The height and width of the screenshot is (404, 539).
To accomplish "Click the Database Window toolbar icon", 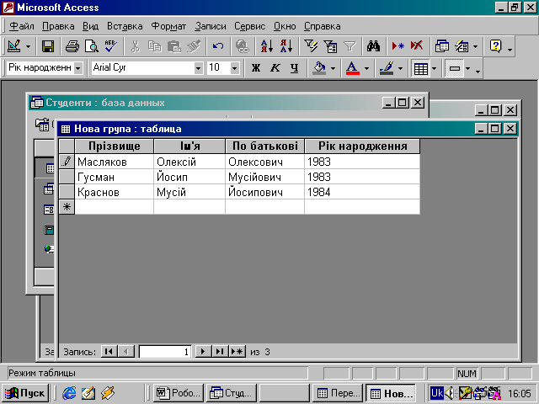I will (441, 46).
